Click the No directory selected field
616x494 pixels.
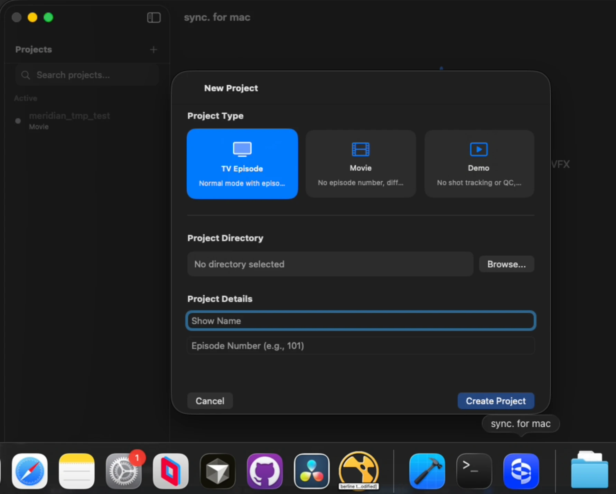(x=330, y=264)
